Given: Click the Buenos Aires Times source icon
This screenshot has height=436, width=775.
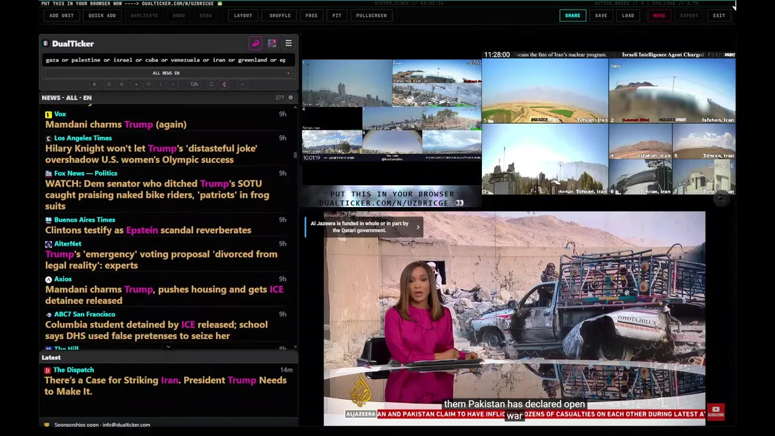Looking at the screenshot, I should (48, 220).
